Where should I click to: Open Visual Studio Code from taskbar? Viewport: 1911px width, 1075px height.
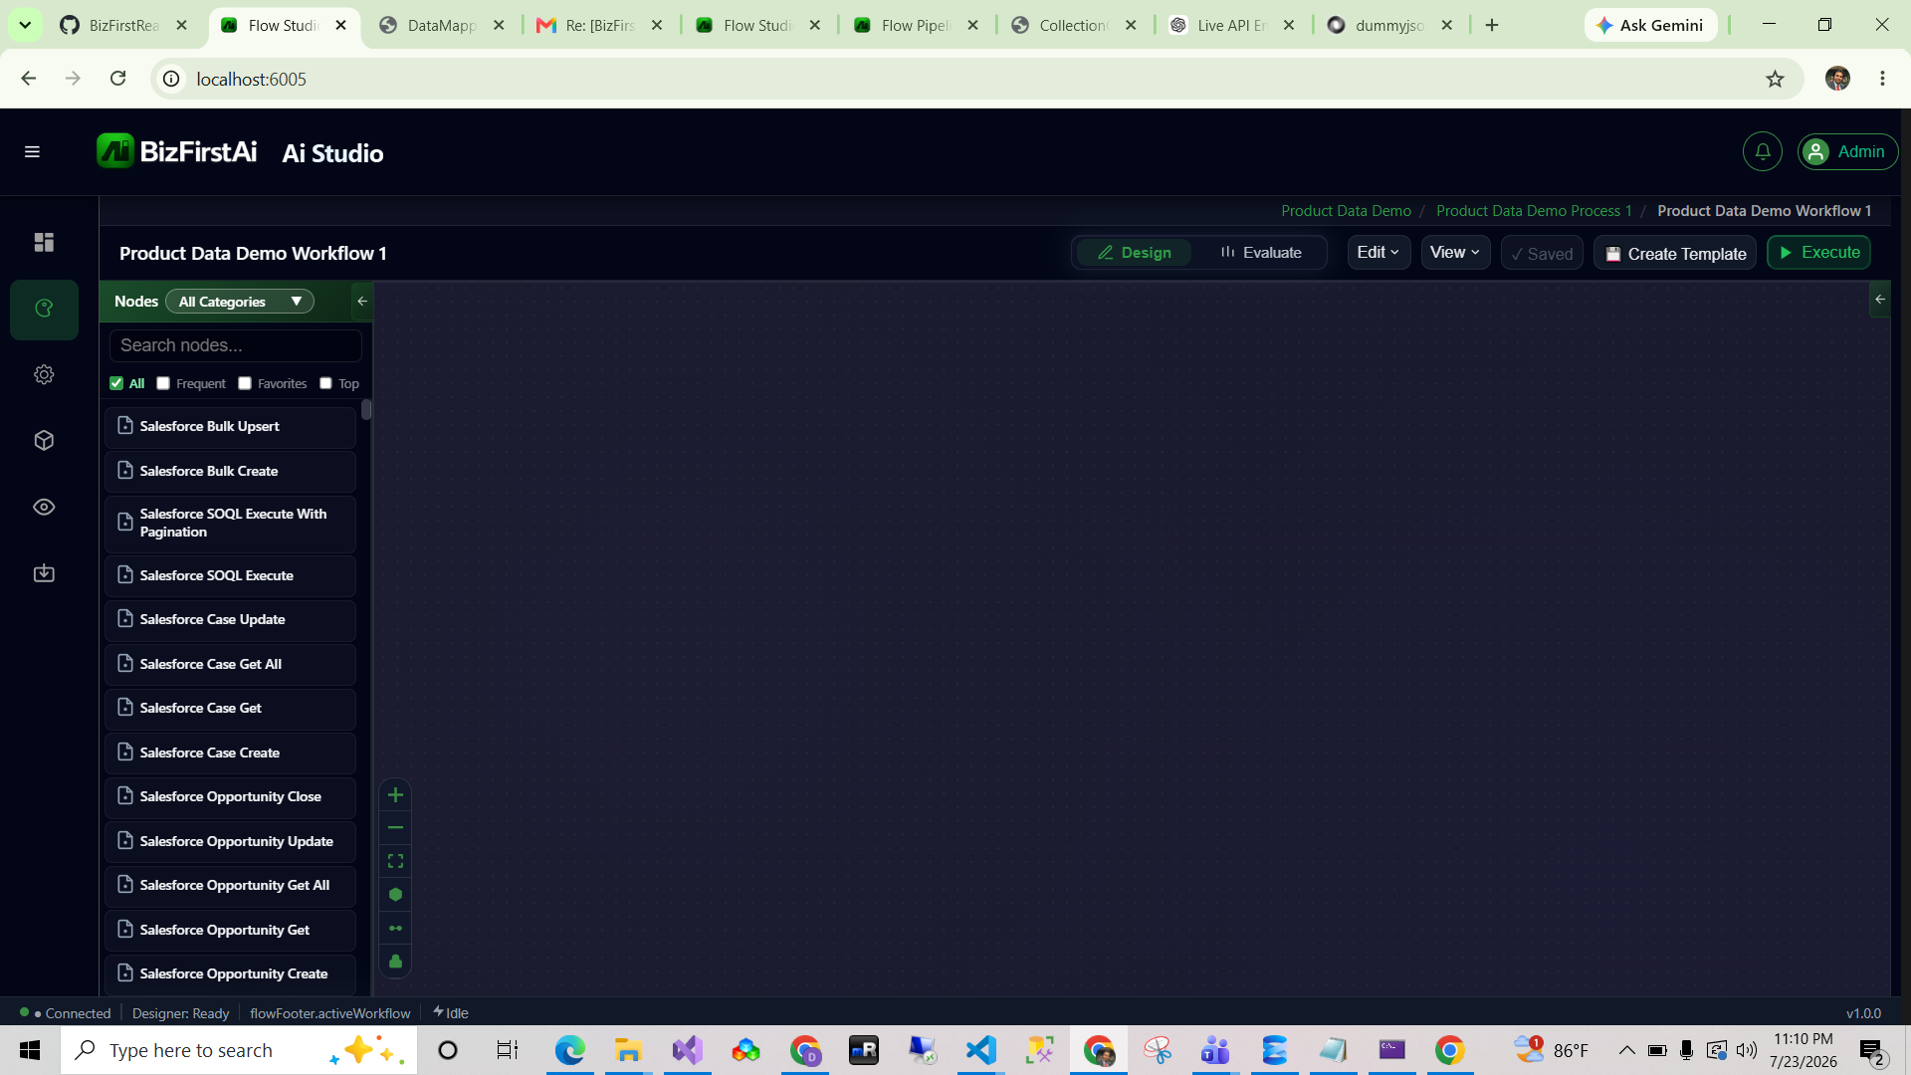(x=980, y=1049)
